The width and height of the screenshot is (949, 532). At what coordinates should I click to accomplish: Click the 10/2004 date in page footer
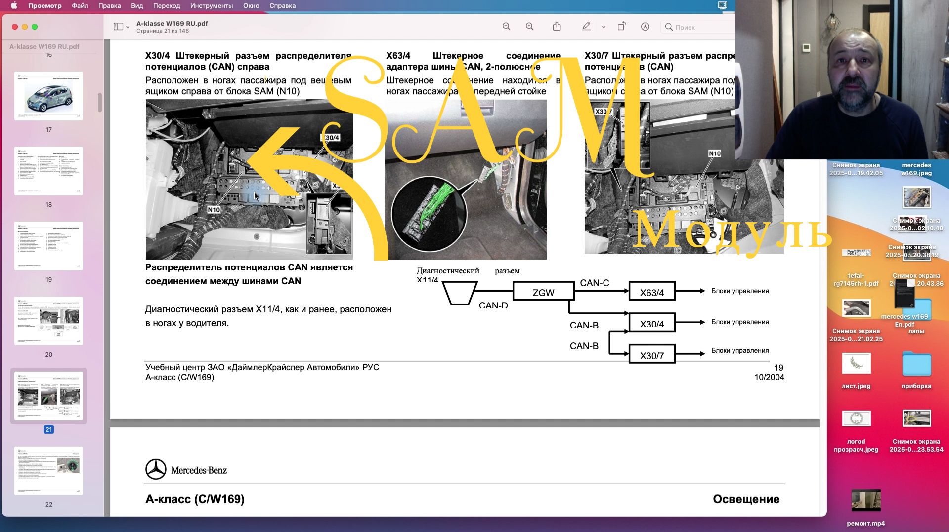769,378
